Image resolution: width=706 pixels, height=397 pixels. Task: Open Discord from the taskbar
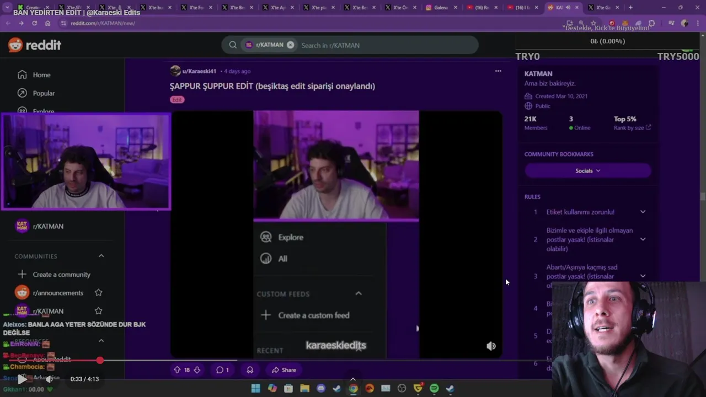(x=321, y=388)
